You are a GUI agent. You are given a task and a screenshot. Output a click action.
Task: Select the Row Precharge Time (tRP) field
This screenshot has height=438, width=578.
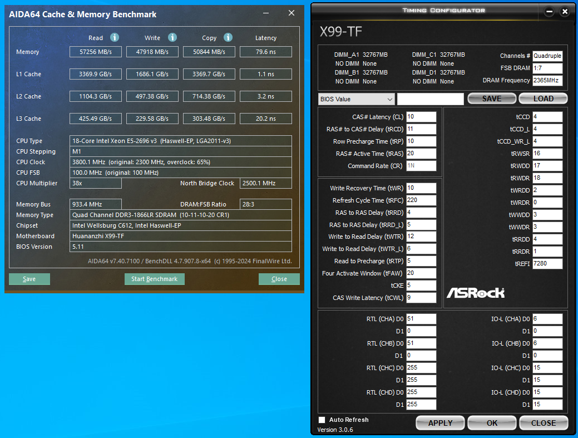[421, 141]
